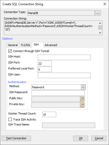109x145 pixels.
Task: Confirm with the OK button
Action: (x=81, y=138)
